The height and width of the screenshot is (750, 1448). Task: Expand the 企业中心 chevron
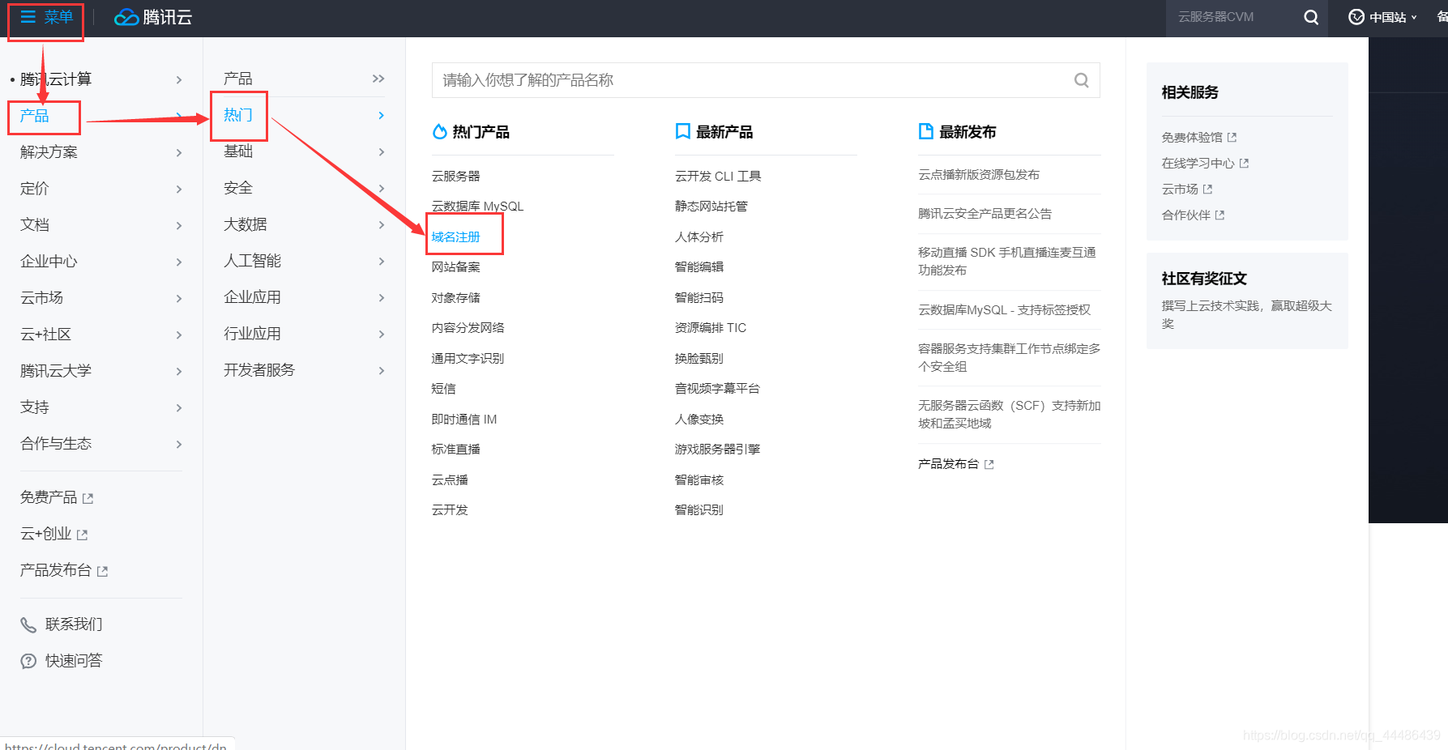click(x=179, y=262)
